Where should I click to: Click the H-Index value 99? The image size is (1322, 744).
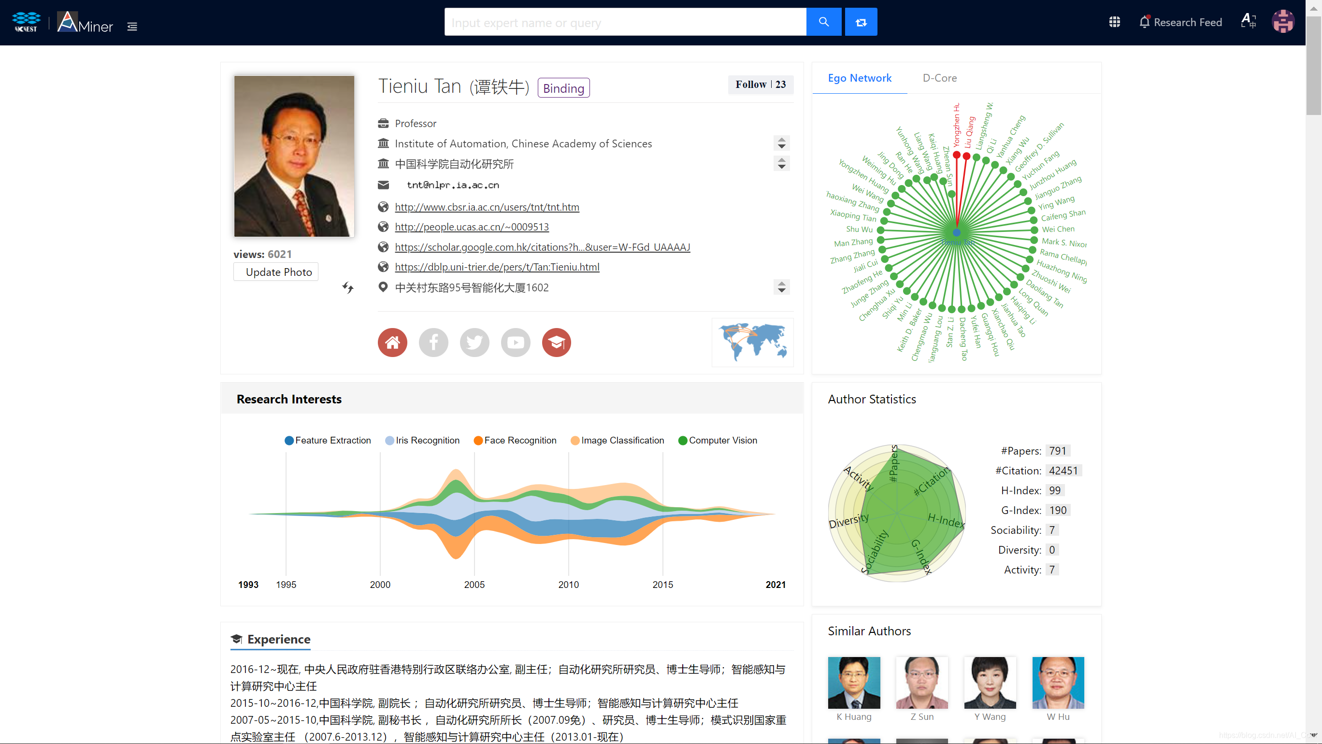tap(1055, 490)
